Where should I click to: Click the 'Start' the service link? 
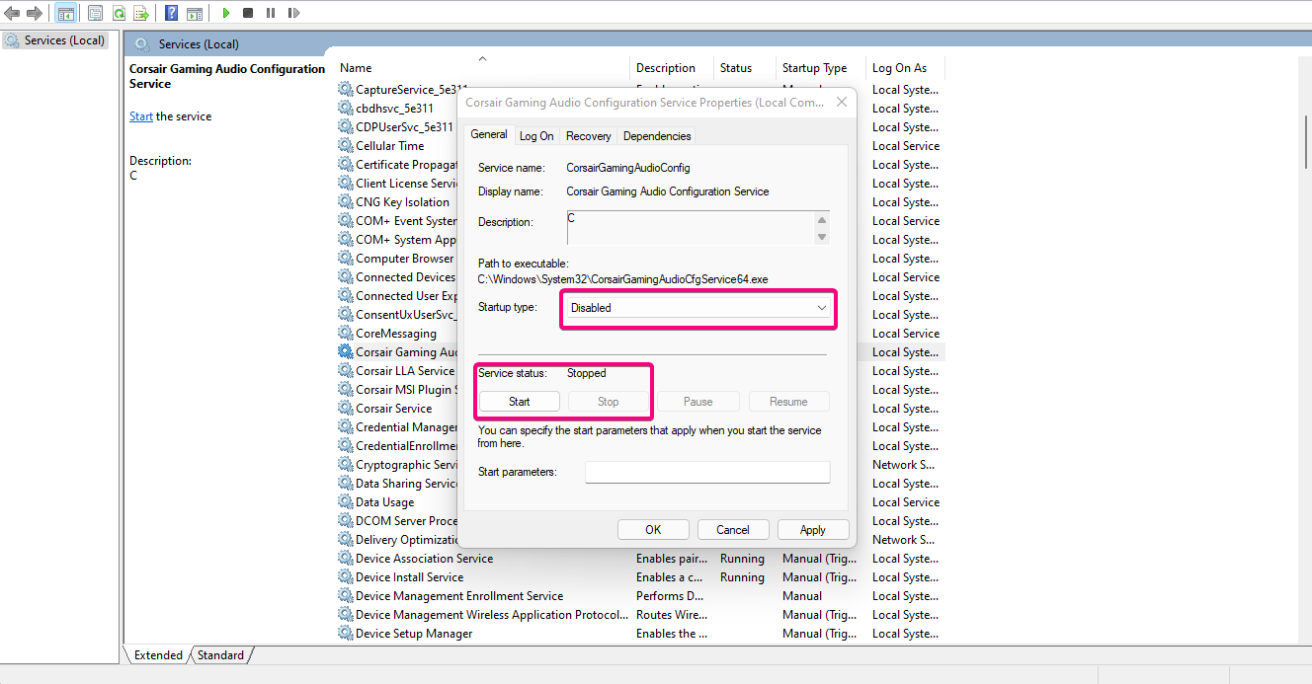(x=140, y=116)
